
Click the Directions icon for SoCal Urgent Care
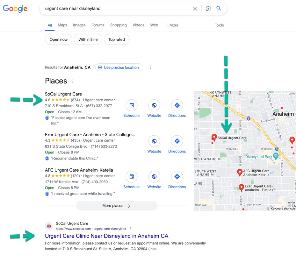pos(177,105)
